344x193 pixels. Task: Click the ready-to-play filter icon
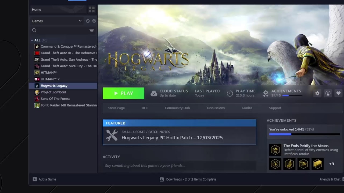coord(94,21)
